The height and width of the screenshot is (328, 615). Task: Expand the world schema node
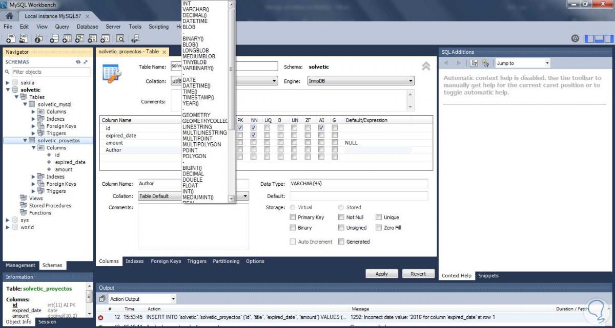pos(7,227)
